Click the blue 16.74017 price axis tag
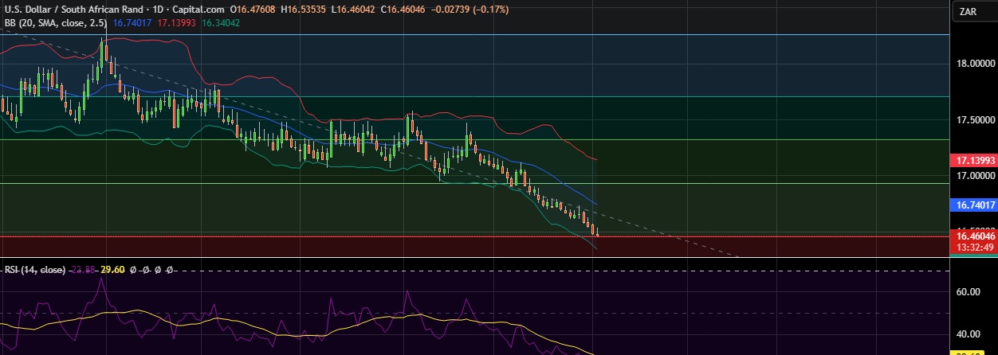This screenshot has width=998, height=355. click(974, 205)
